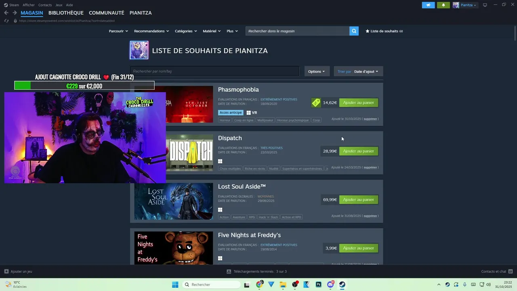This screenshot has height=291, width=517.
Task: Focus the Rechercher par nom/tag field
Action: point(214,71)
